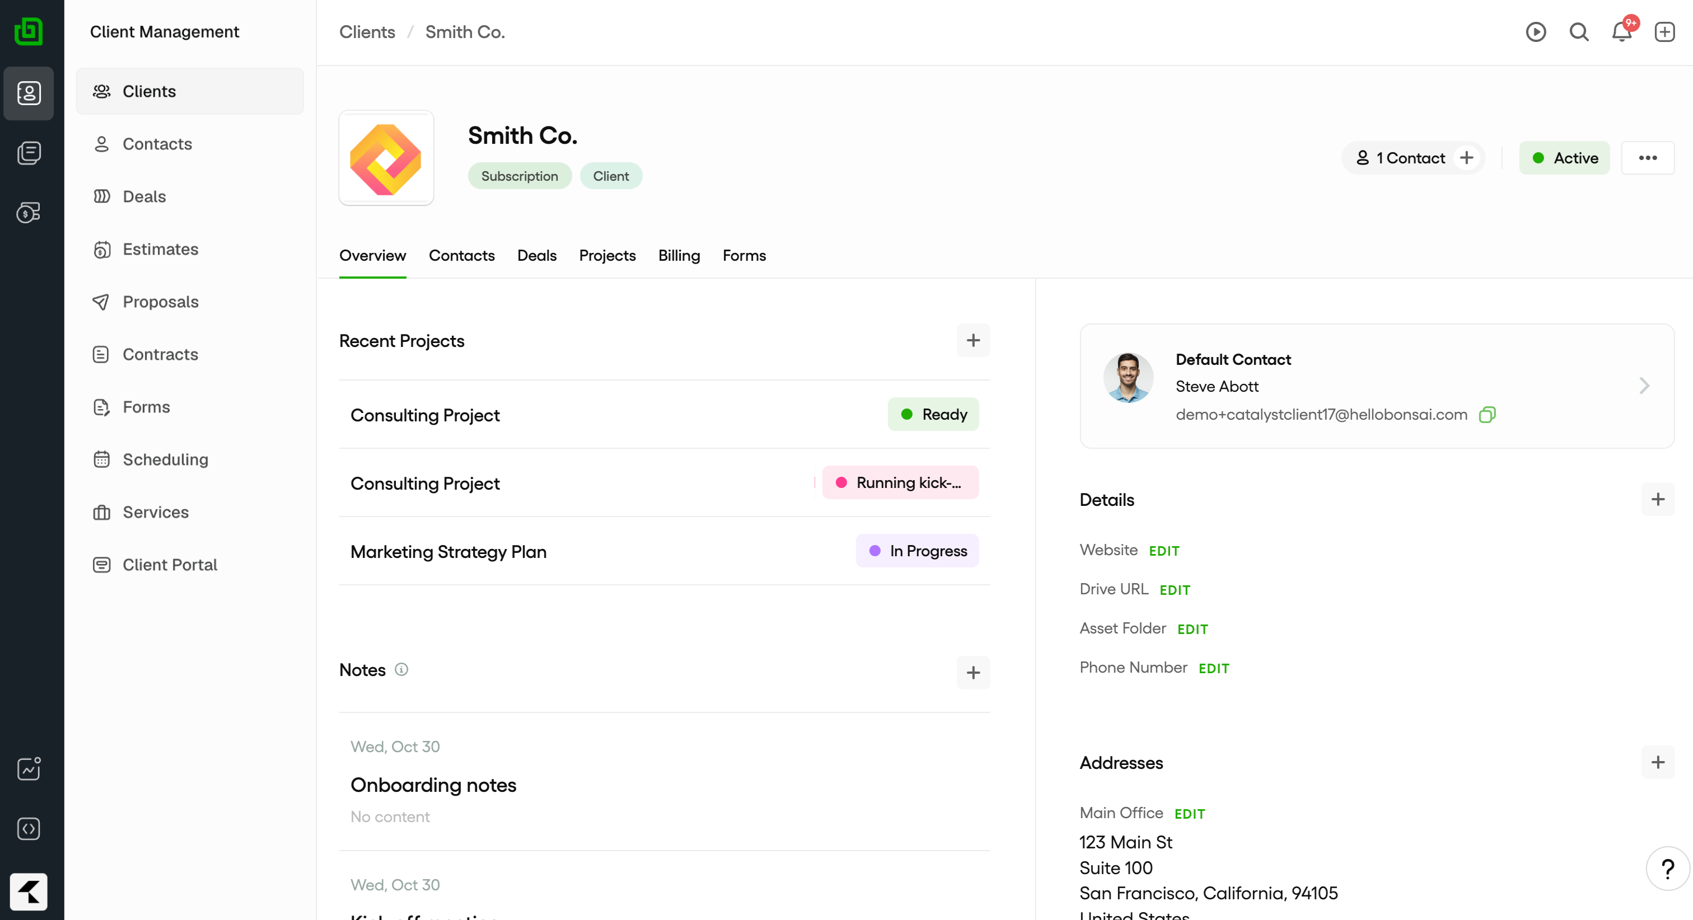
Task: Click the Smith Co. logo thumbnail
Action: click(x=386, y=158)
